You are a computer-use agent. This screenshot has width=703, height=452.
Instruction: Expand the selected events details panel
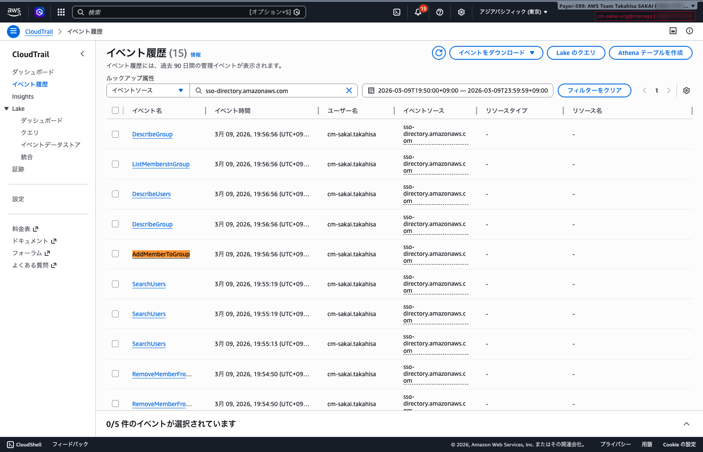click(x=686, y=424)
